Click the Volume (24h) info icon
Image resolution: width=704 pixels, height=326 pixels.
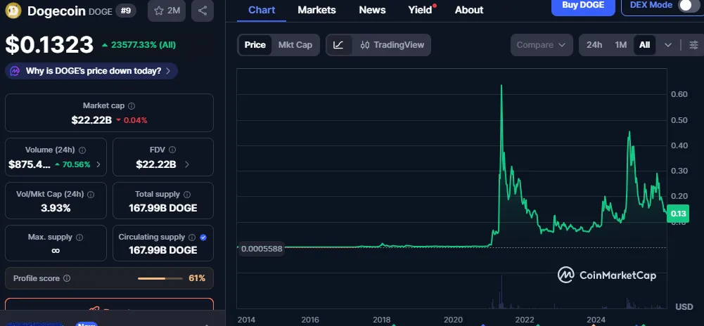[82, 150]
